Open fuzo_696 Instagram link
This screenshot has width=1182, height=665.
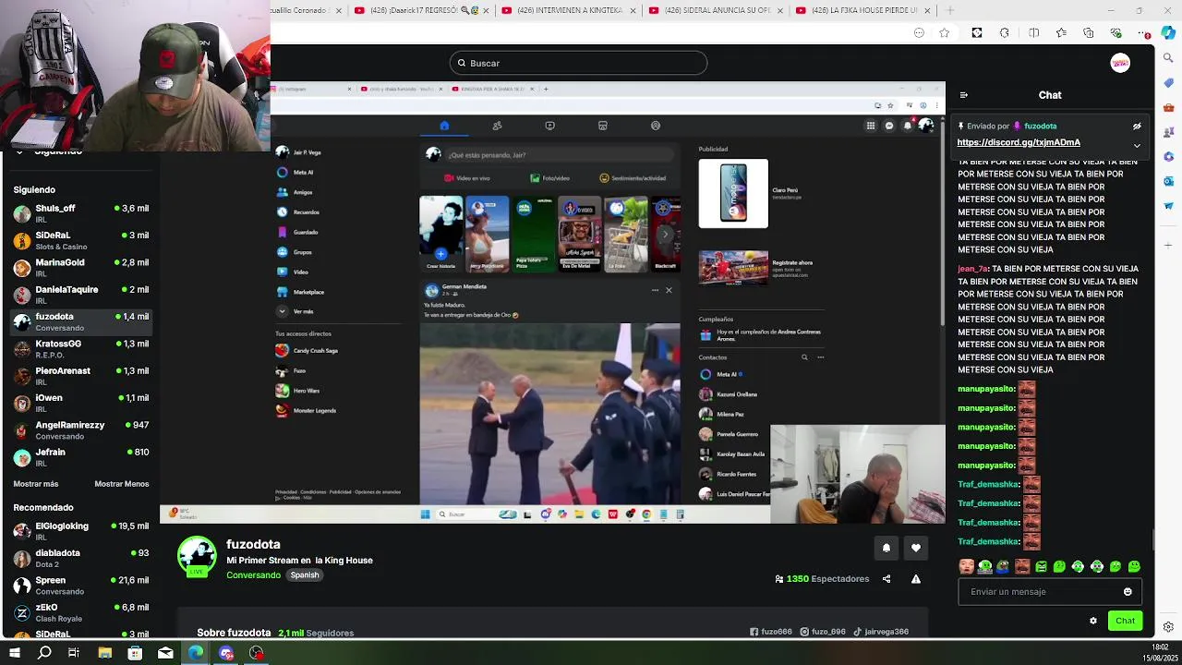click(x=822, y=632)
